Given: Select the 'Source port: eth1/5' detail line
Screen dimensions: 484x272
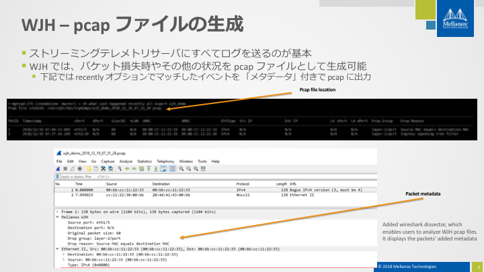Looking at the screenshot, I should (89, 222).
